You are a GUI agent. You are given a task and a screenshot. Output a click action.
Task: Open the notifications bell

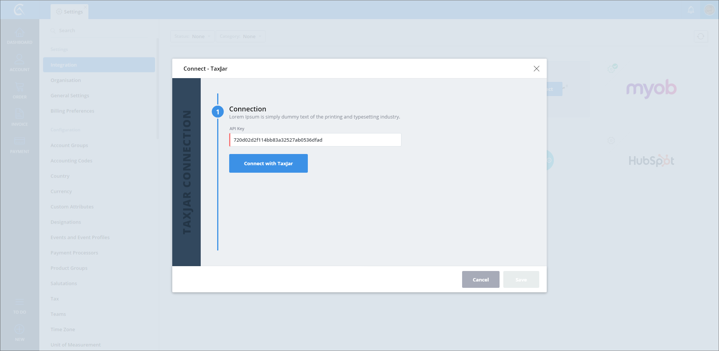(691, 10)
